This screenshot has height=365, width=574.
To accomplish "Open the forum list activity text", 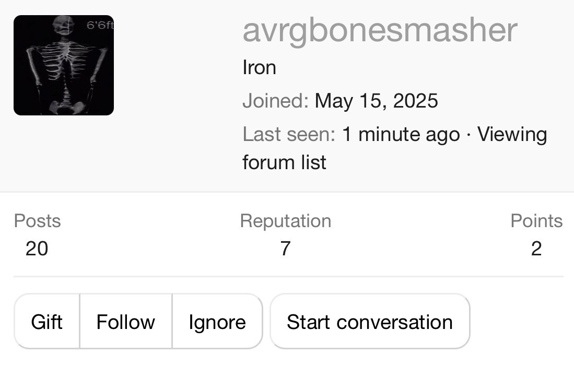I will 284,162.
